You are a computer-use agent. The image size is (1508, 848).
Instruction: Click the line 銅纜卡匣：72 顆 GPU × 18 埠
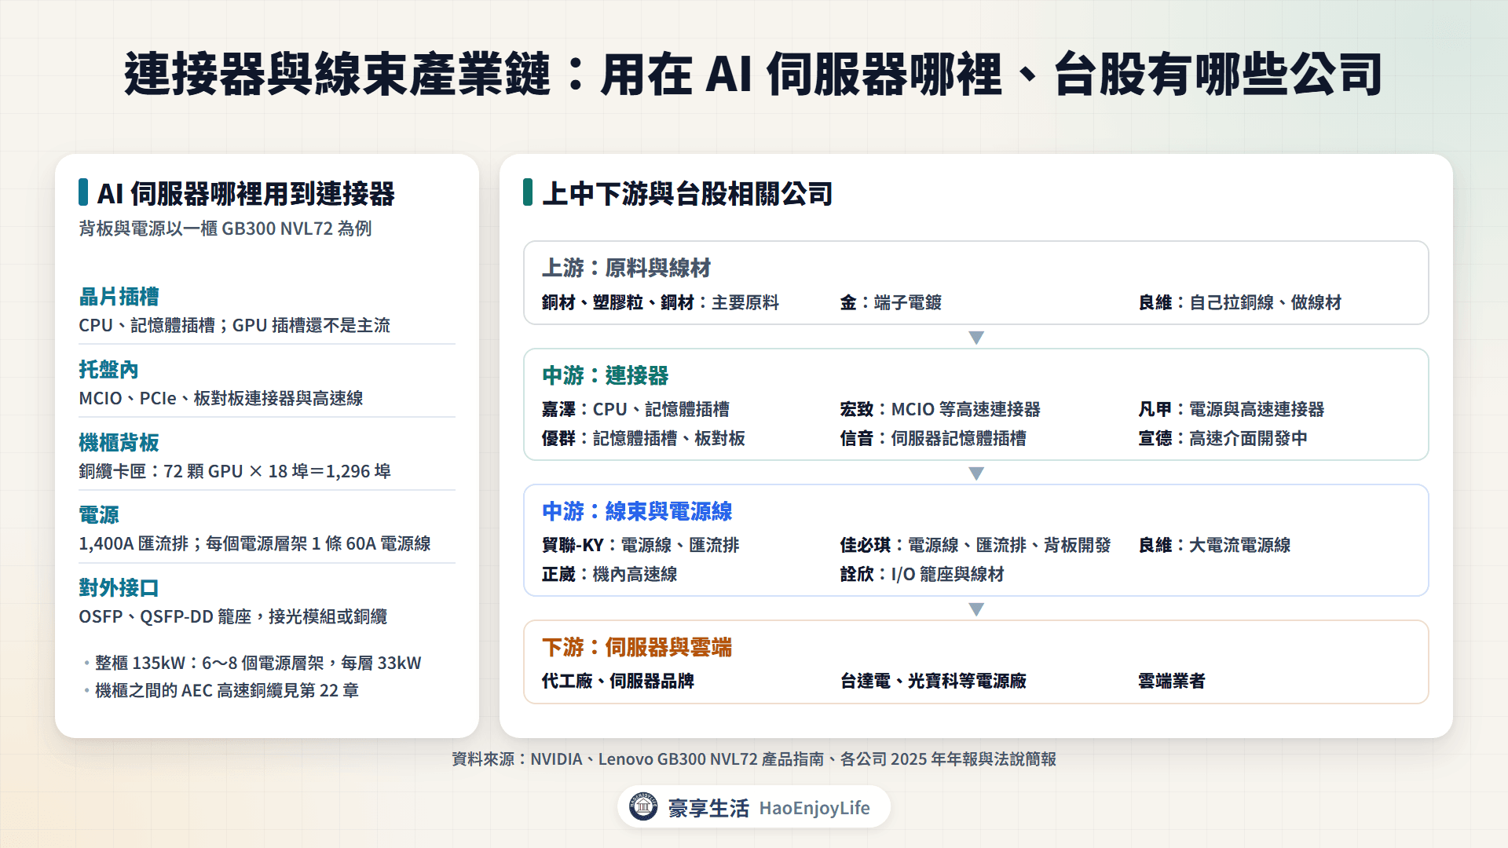point(235,471)
